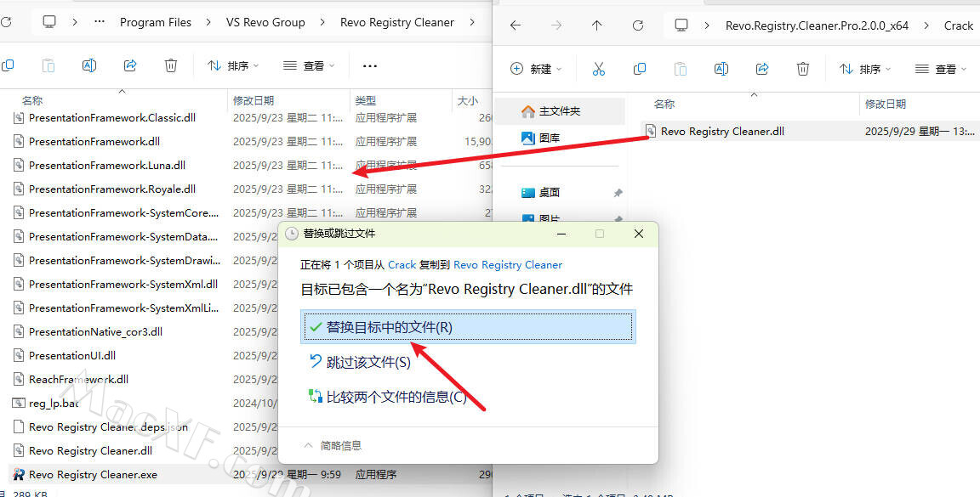Click the copy icon in right window toolbar
This screenshot has width=980, height=497.
point(640,69)
